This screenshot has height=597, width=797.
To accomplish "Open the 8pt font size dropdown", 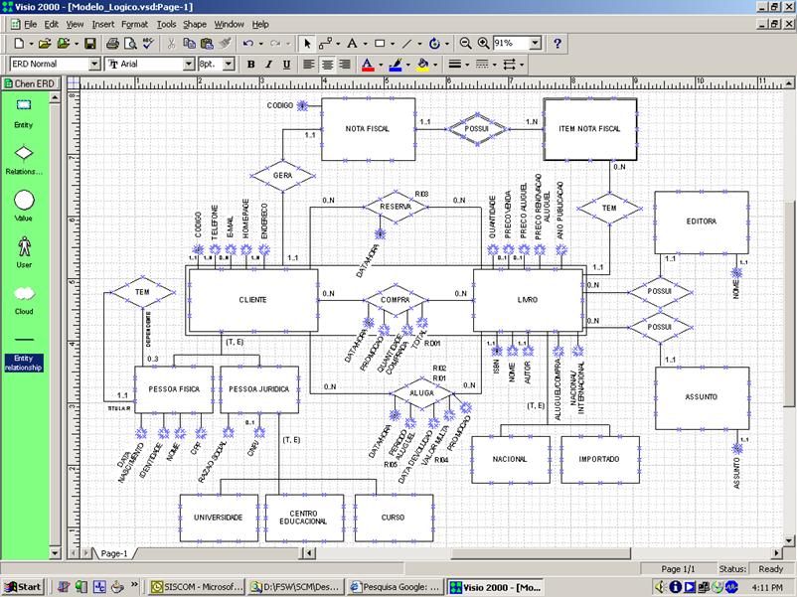I will click(227, 64).
